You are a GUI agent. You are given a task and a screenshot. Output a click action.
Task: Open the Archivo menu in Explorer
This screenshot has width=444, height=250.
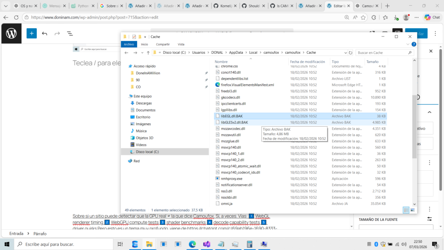tap(129, 44)
